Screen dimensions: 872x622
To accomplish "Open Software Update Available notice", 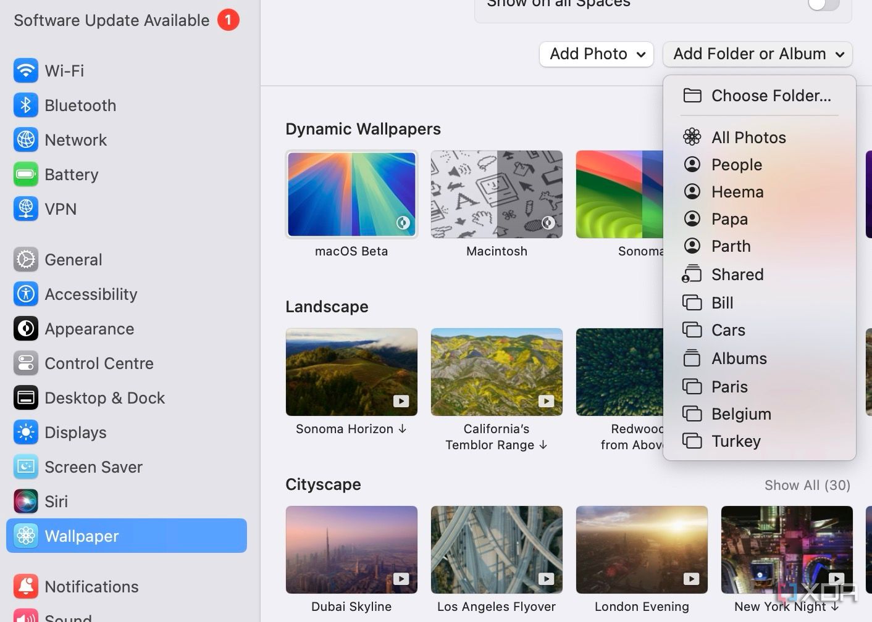I will [126, 20].
